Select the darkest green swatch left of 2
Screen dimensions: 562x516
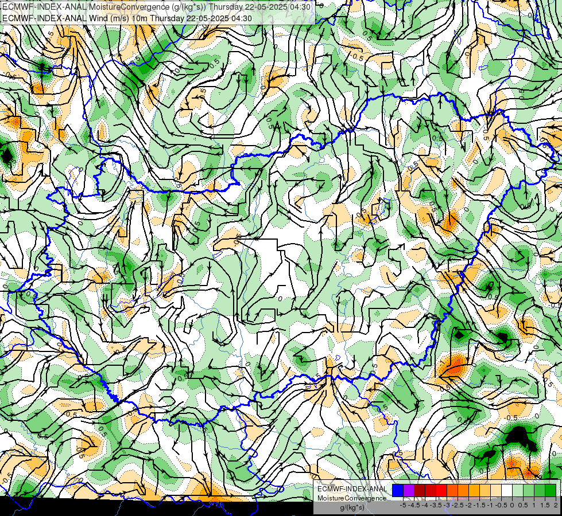click(551, 491)
